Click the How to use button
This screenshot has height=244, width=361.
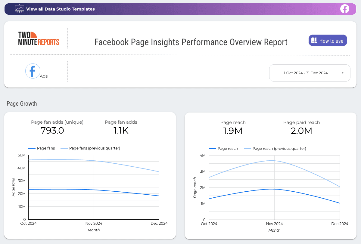[x=328, y=40]
